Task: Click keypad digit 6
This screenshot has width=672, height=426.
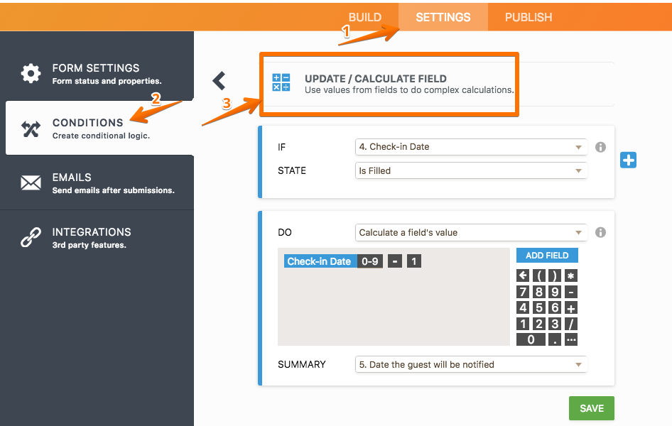Action: click(x=555, y=308)
